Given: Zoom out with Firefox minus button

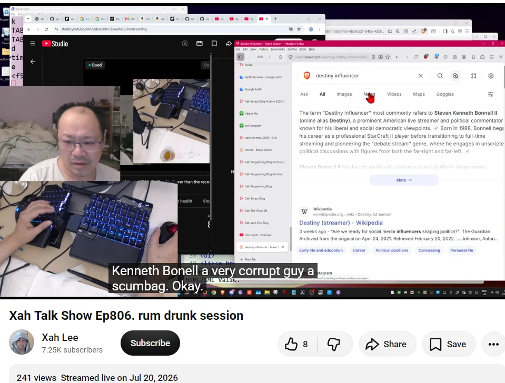Looking at the screenshot, I should click(x=249, y=57).
